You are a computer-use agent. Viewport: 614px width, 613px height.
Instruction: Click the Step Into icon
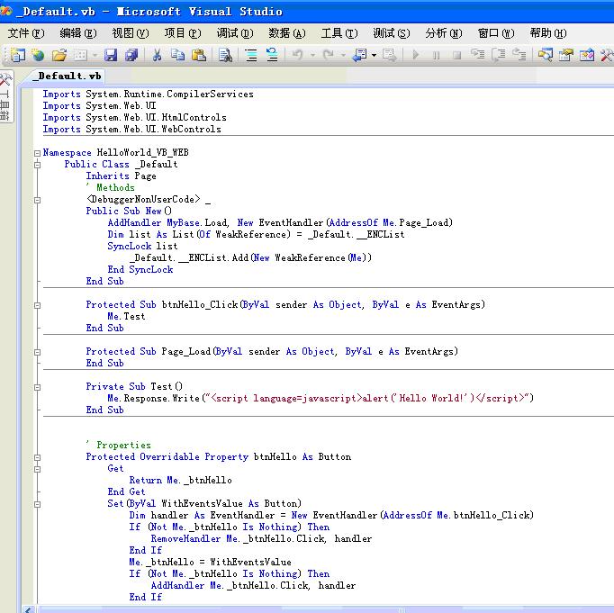click(x=478, y=55)
